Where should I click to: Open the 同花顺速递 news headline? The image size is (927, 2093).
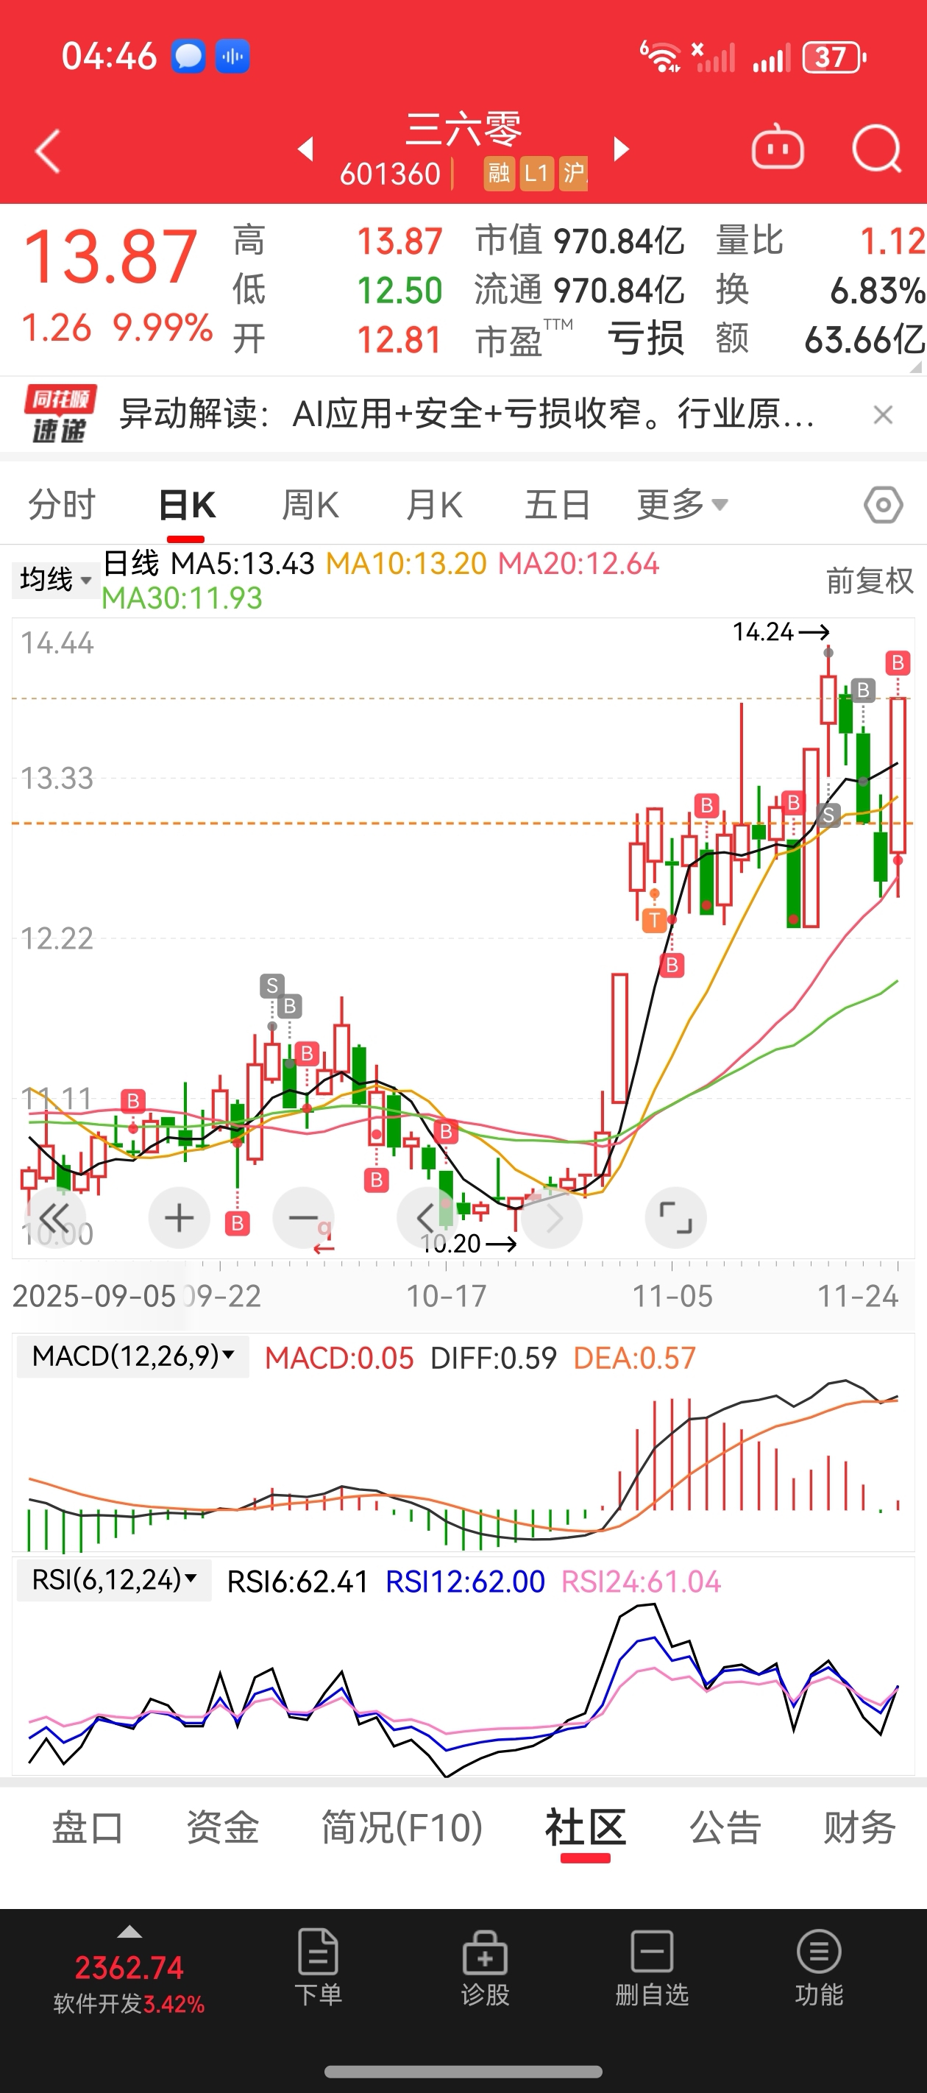coord(466,414)
